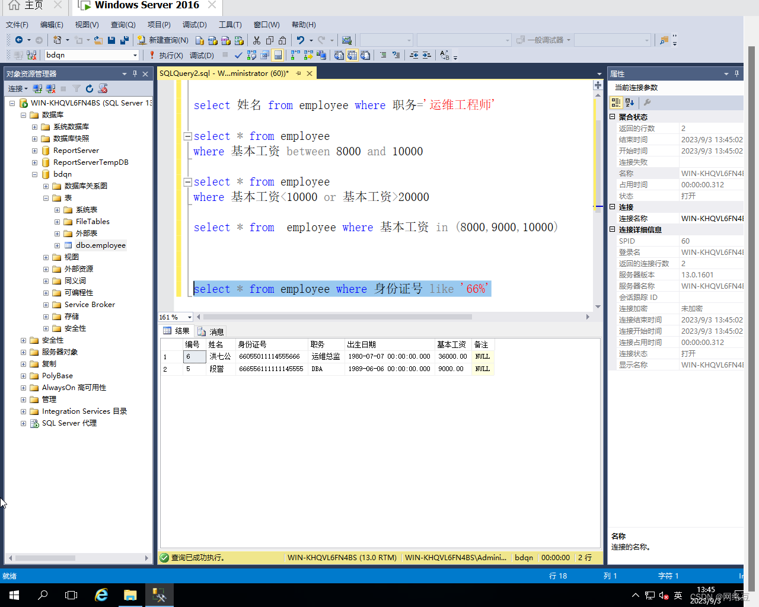
Task: Click the 新建查询(N) button
Action: point(162,40)
